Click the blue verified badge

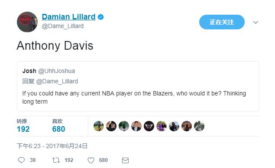tap(100, 17)
